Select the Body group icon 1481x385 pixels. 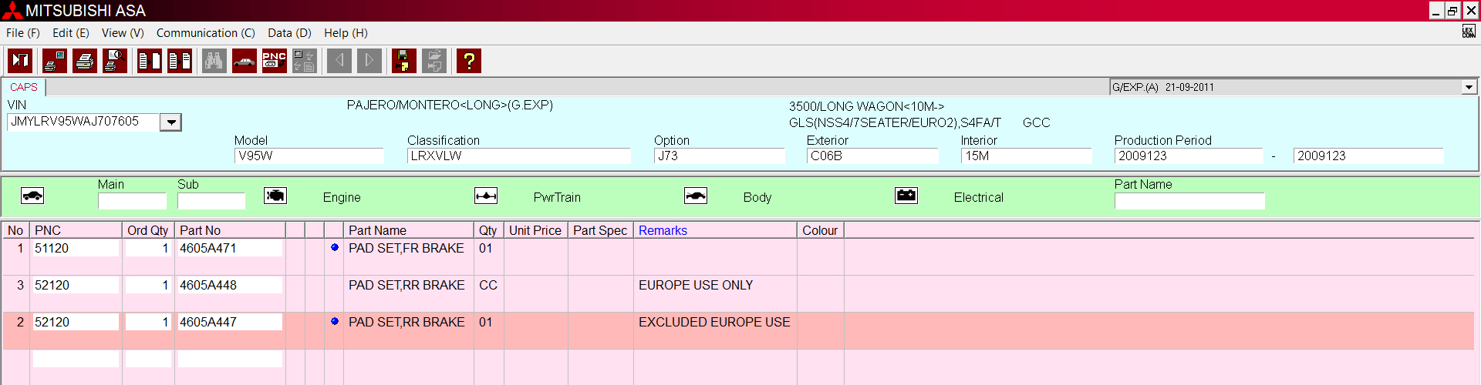point(695,196)
